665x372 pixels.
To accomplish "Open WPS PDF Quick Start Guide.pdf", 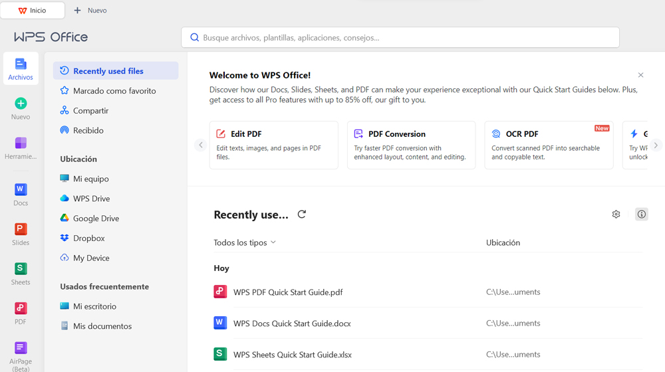I will pyautogui.click(x=288, y=292).
